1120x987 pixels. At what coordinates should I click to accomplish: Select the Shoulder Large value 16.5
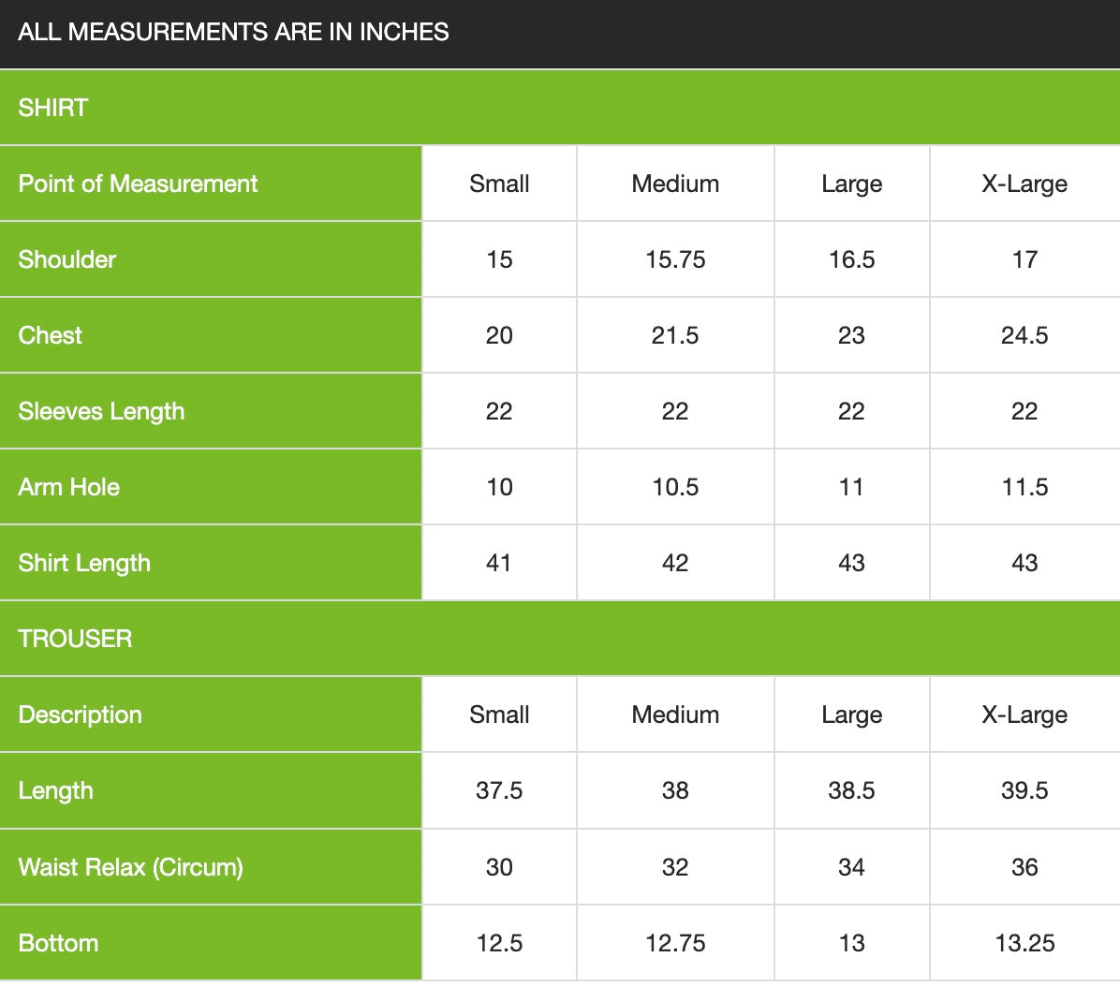851,259
